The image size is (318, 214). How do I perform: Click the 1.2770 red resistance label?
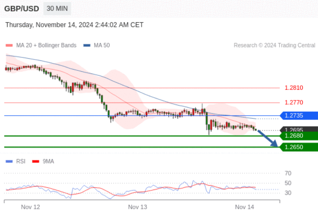tap(294, 102)
